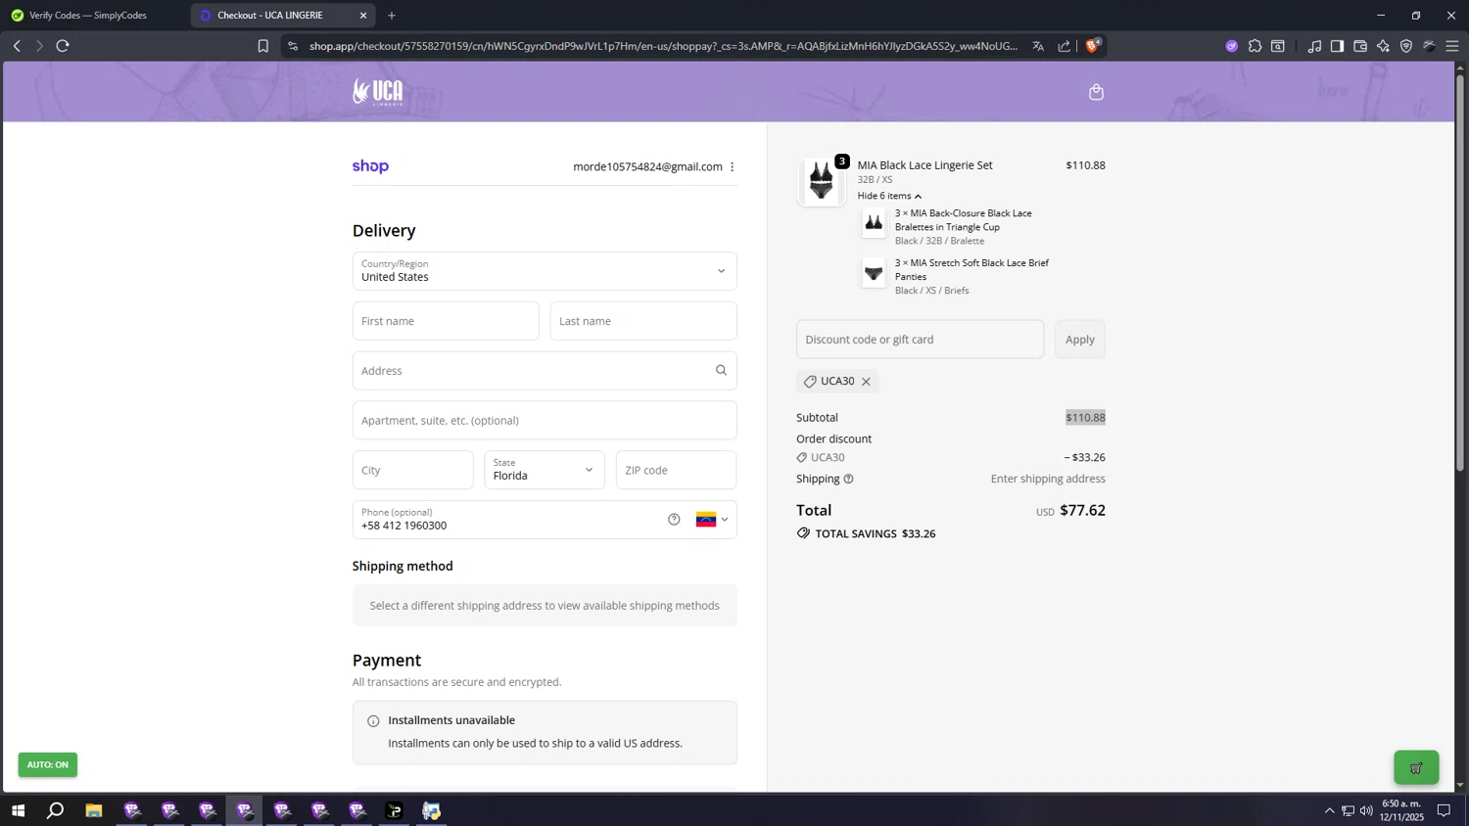
Task: Open the UCA Lingerie logo home link
Action: 377,91
